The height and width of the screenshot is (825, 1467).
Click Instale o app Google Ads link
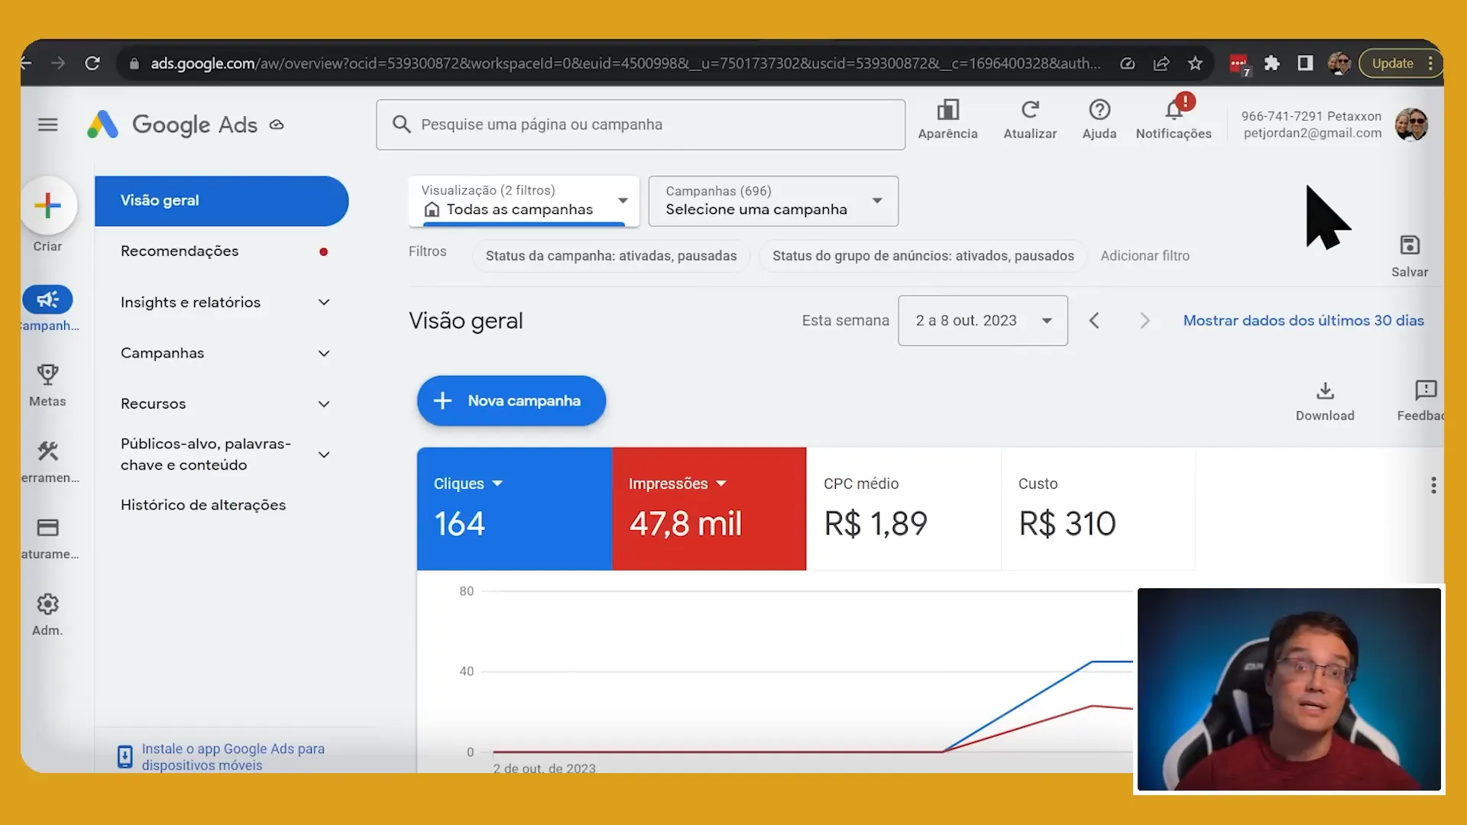[x=233, y=757]
